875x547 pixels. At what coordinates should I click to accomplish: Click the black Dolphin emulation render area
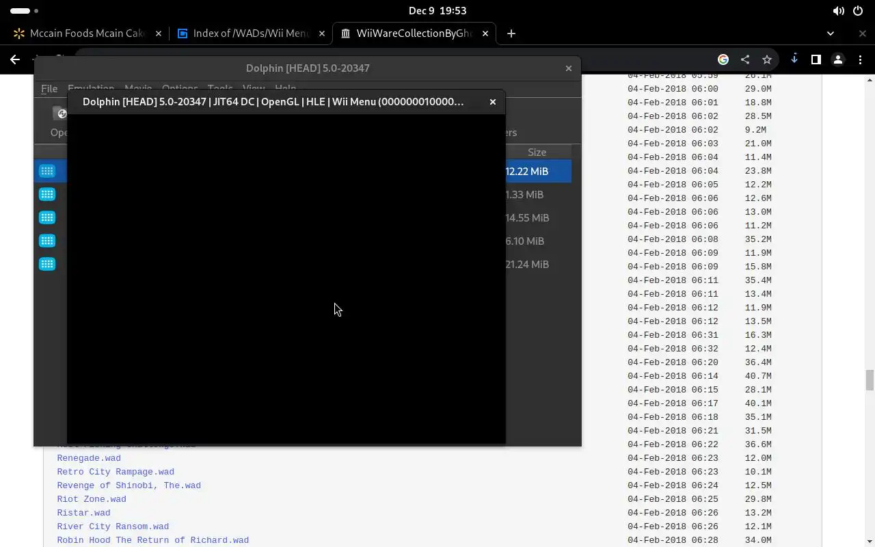tap(286, 278)
